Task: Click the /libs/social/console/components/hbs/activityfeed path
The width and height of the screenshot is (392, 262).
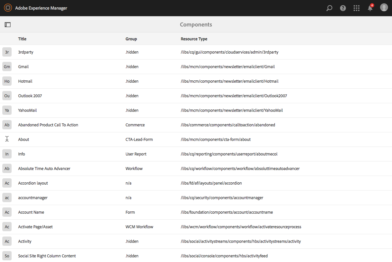Action: (224, 256)
